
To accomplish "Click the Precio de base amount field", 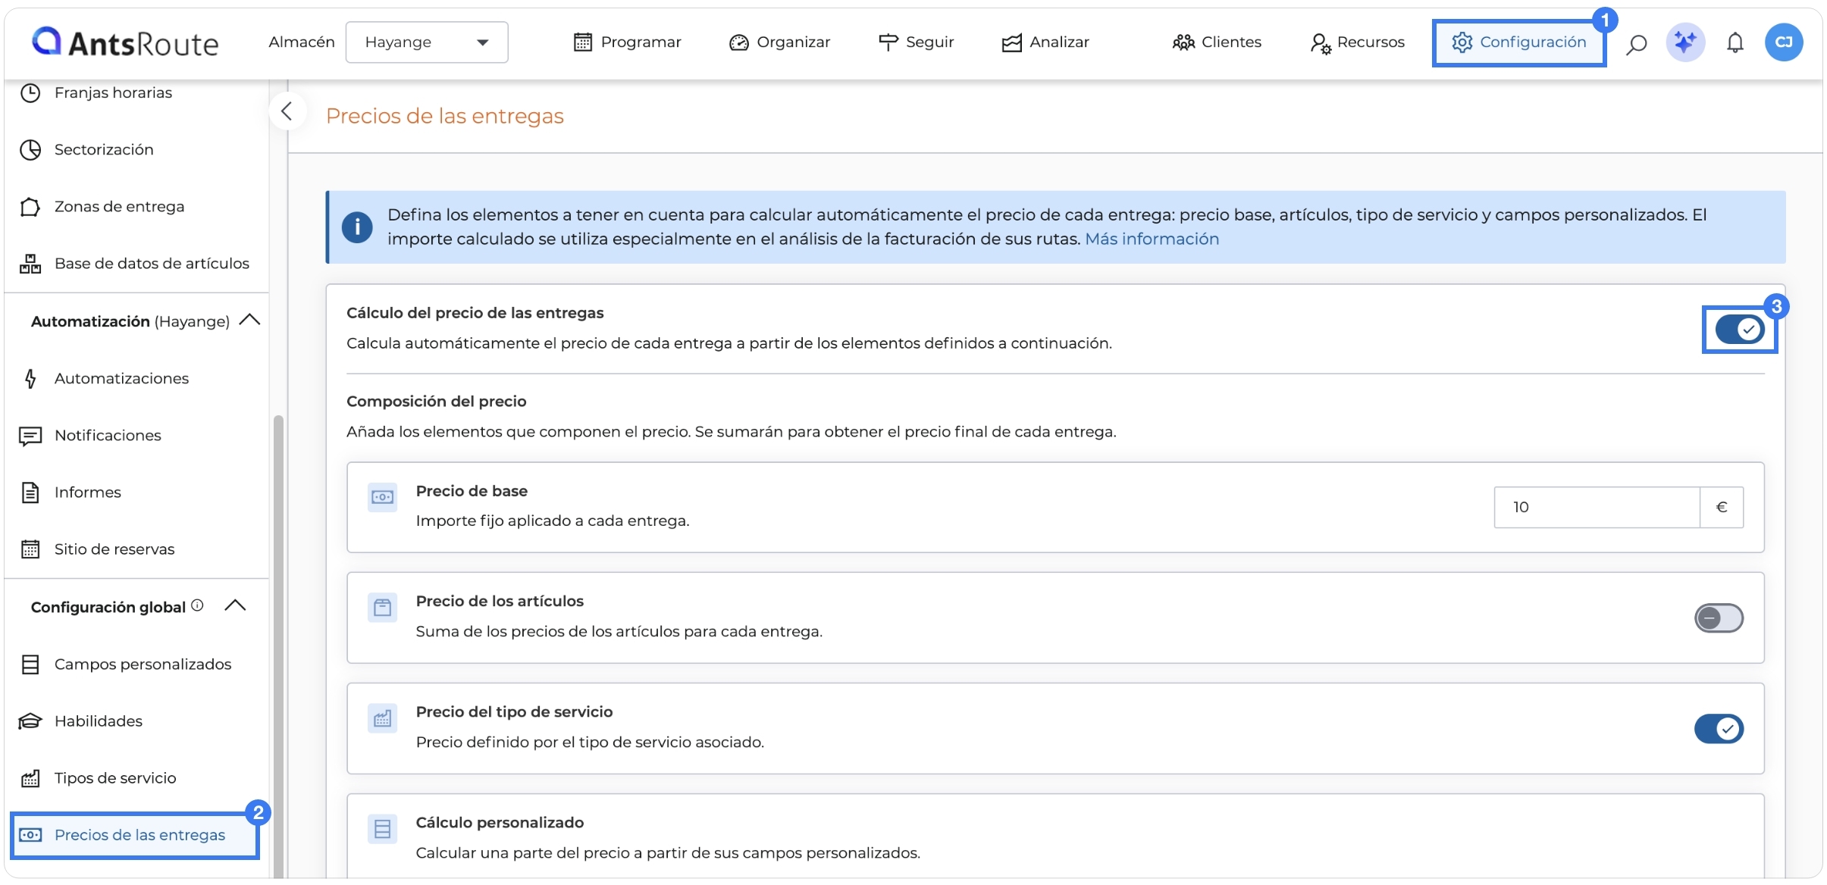I will [1597, 507].
